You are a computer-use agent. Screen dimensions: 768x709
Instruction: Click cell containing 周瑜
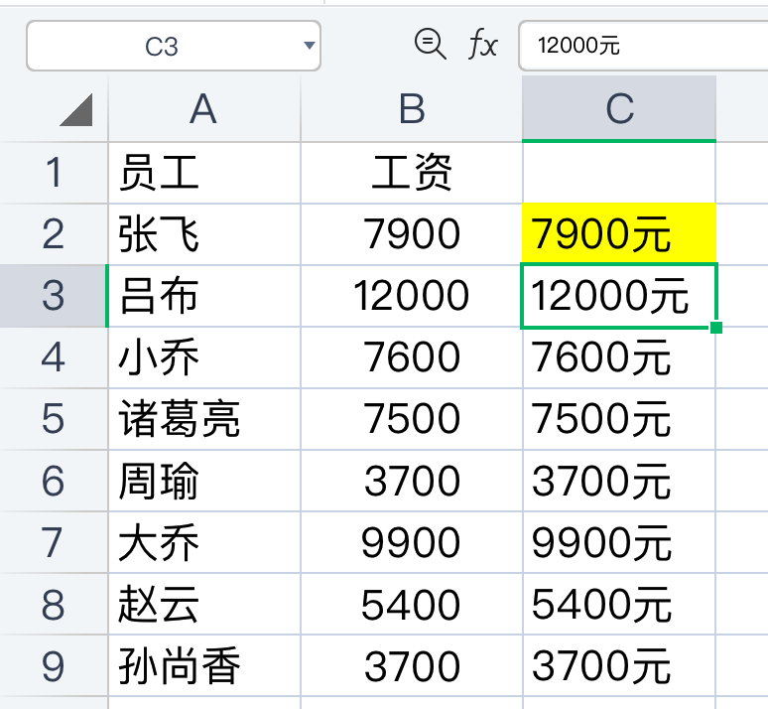point(204,481)
